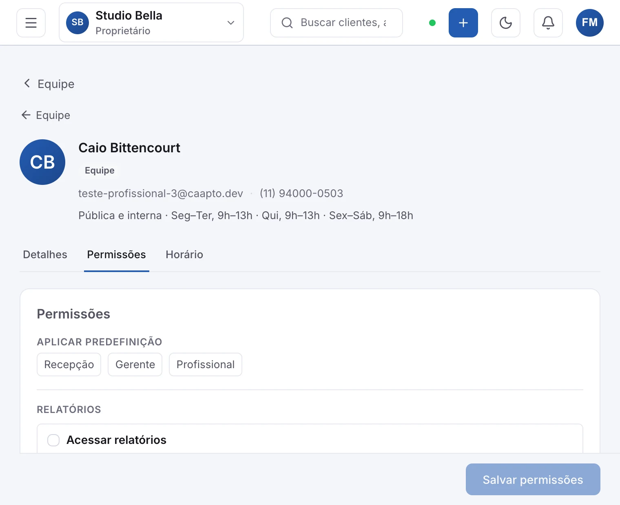The height and width of the screenshot is (505, 620).
Task: Click the green online status dot
Action: 432,23
